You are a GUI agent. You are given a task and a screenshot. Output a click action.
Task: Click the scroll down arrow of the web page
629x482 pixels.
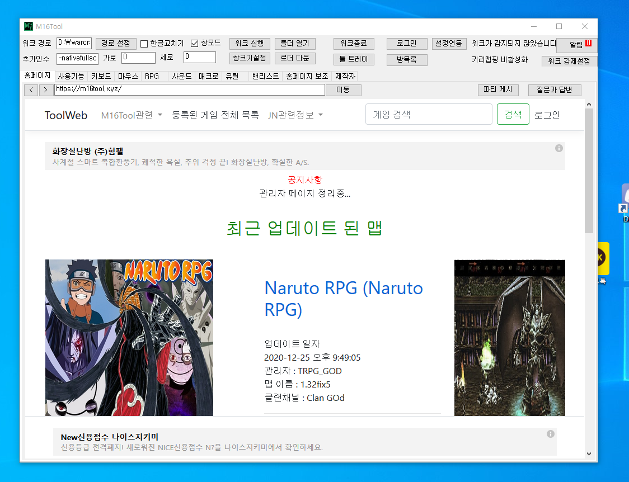pyautogui.click(x=589, y=454)
